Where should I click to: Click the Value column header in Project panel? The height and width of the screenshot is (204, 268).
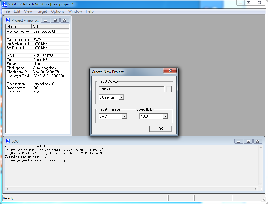click(x=50, y=27)
